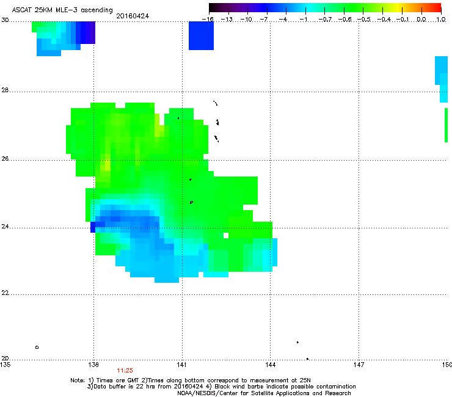Click the '-0.6' color scale label

pyautogui.click(x=344, y=20)
